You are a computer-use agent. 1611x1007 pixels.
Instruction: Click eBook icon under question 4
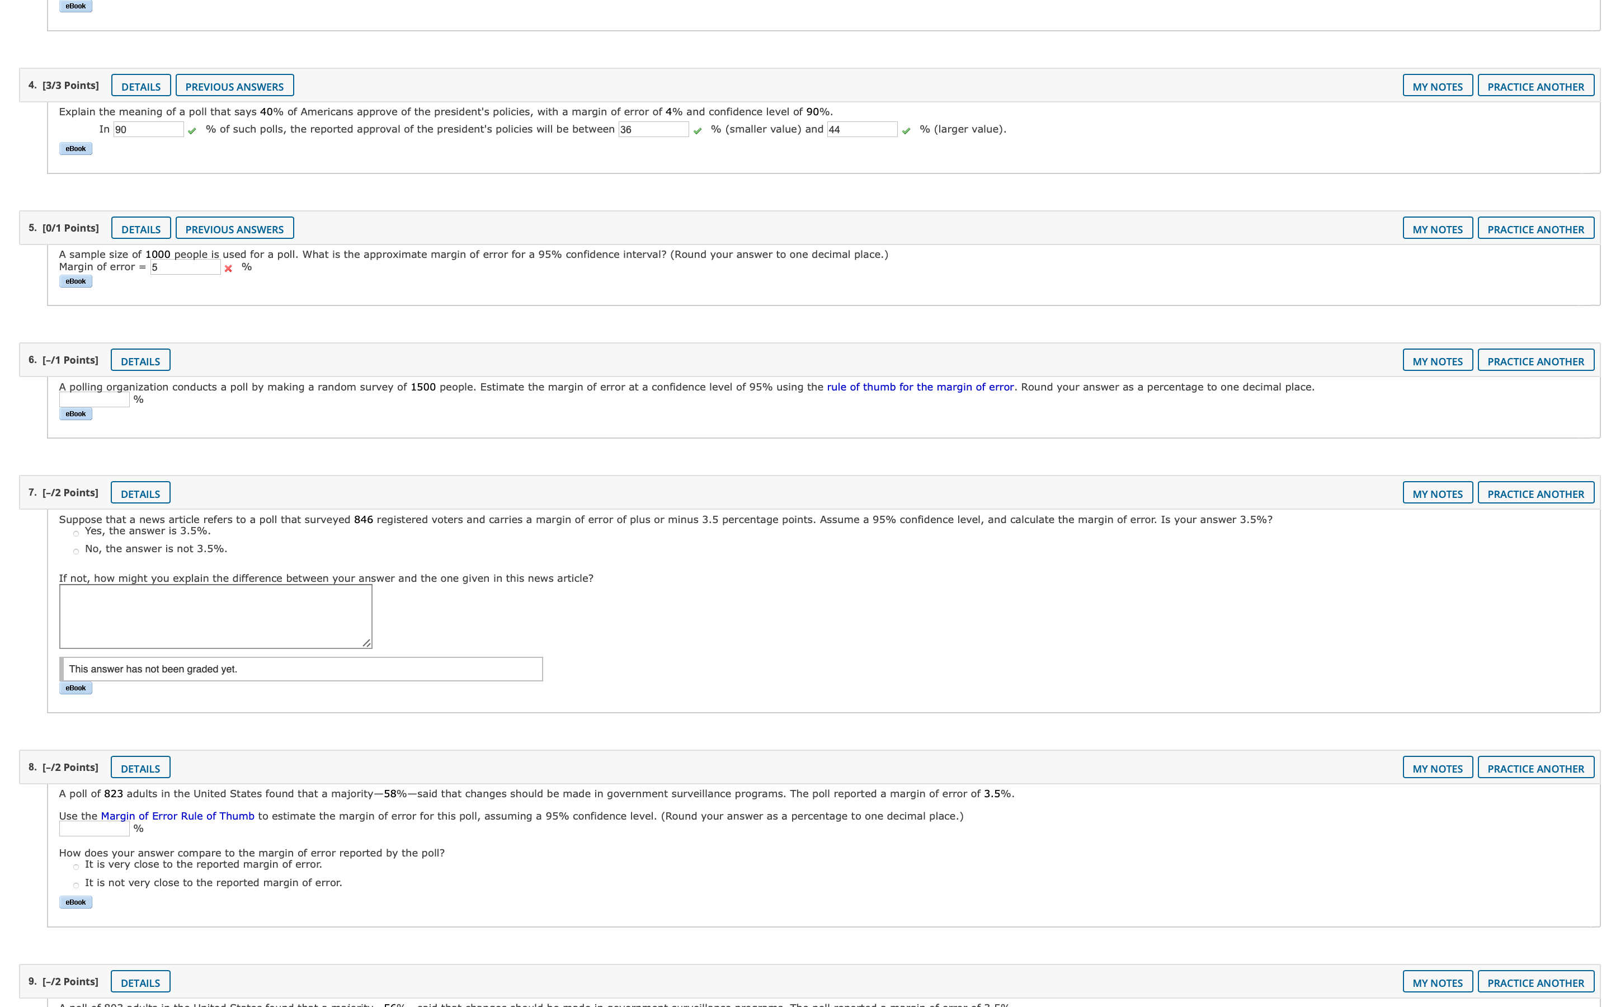(x=75, y=148)
